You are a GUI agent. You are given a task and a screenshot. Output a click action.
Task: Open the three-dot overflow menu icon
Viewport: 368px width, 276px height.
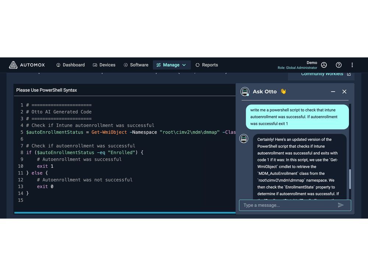[x=352, y=65]
